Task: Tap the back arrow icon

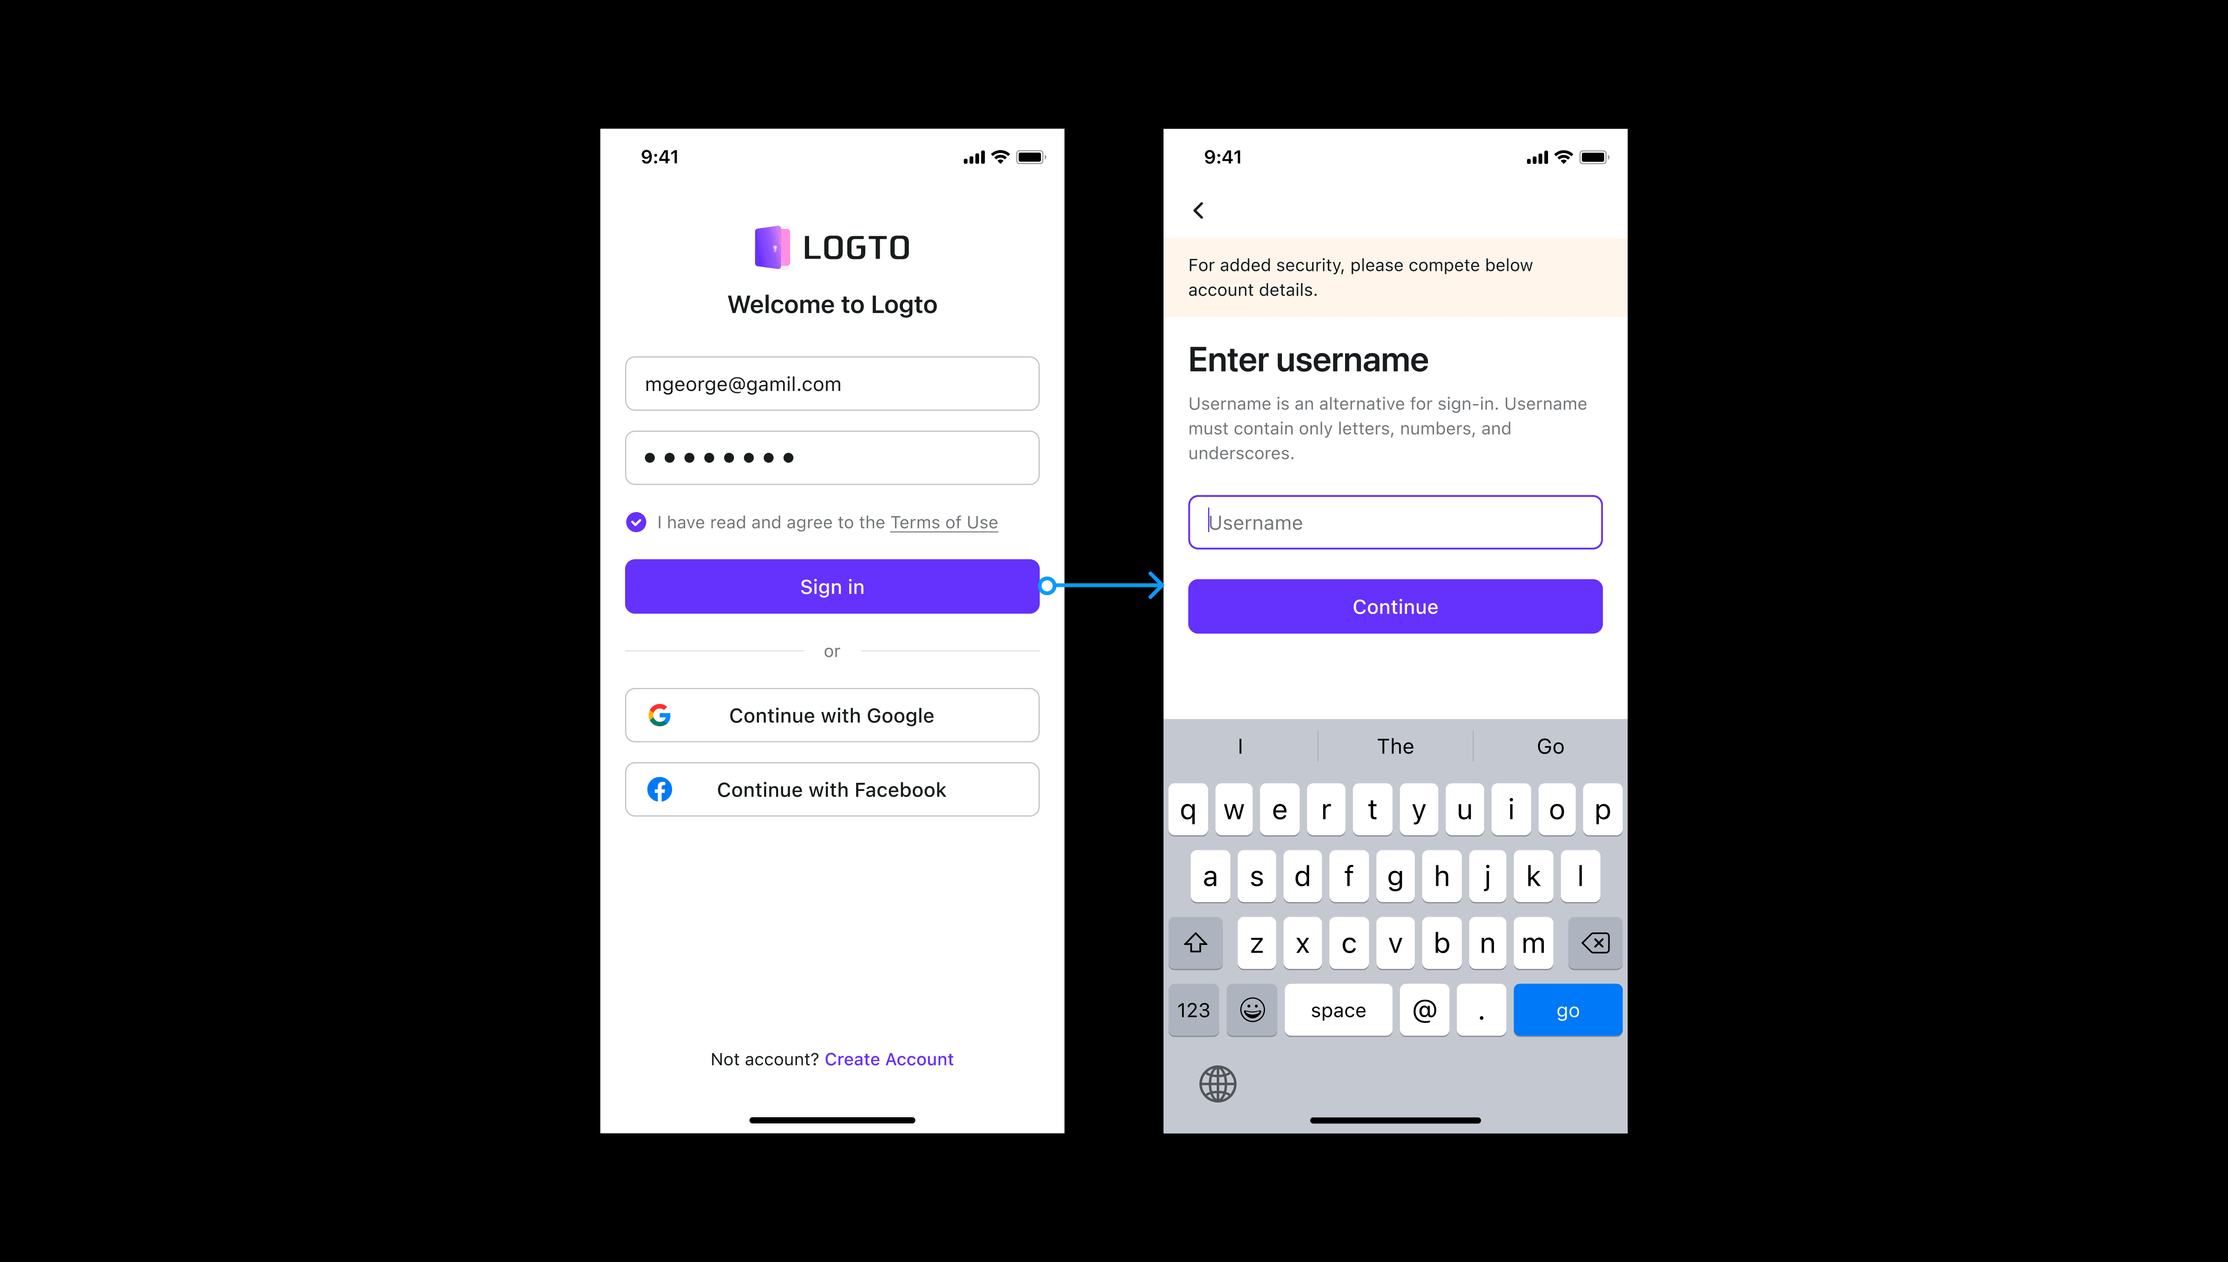Action: click(1198, 211)
